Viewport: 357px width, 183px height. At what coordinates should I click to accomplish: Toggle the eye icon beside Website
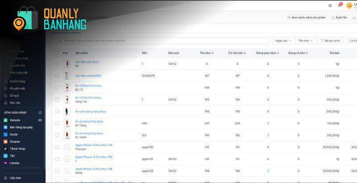point(40,120)
